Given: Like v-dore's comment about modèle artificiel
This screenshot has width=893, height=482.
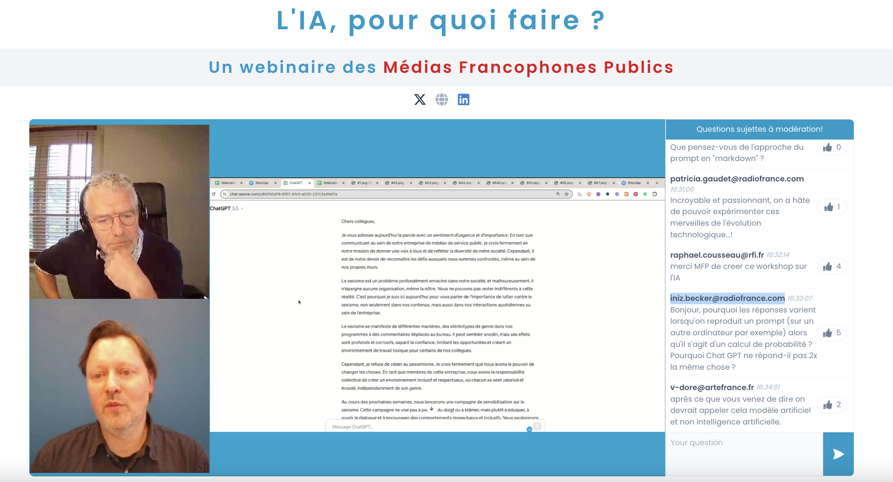Looking at the screenshot, I should [832, 405].
